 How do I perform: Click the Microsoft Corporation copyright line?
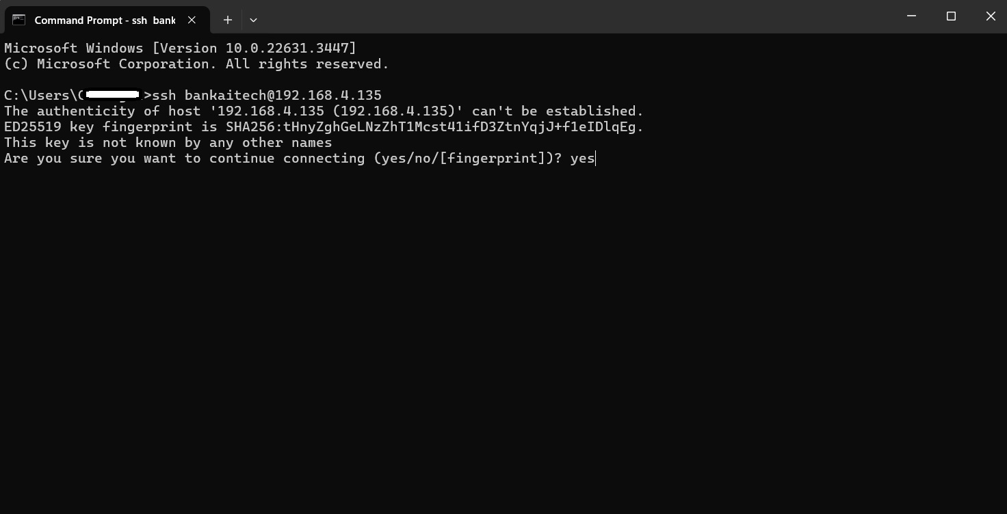[195, 64]
